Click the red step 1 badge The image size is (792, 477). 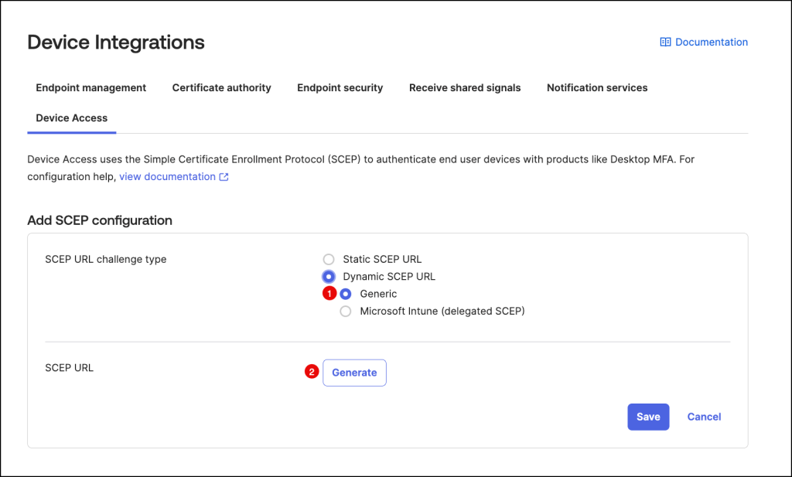329,294
